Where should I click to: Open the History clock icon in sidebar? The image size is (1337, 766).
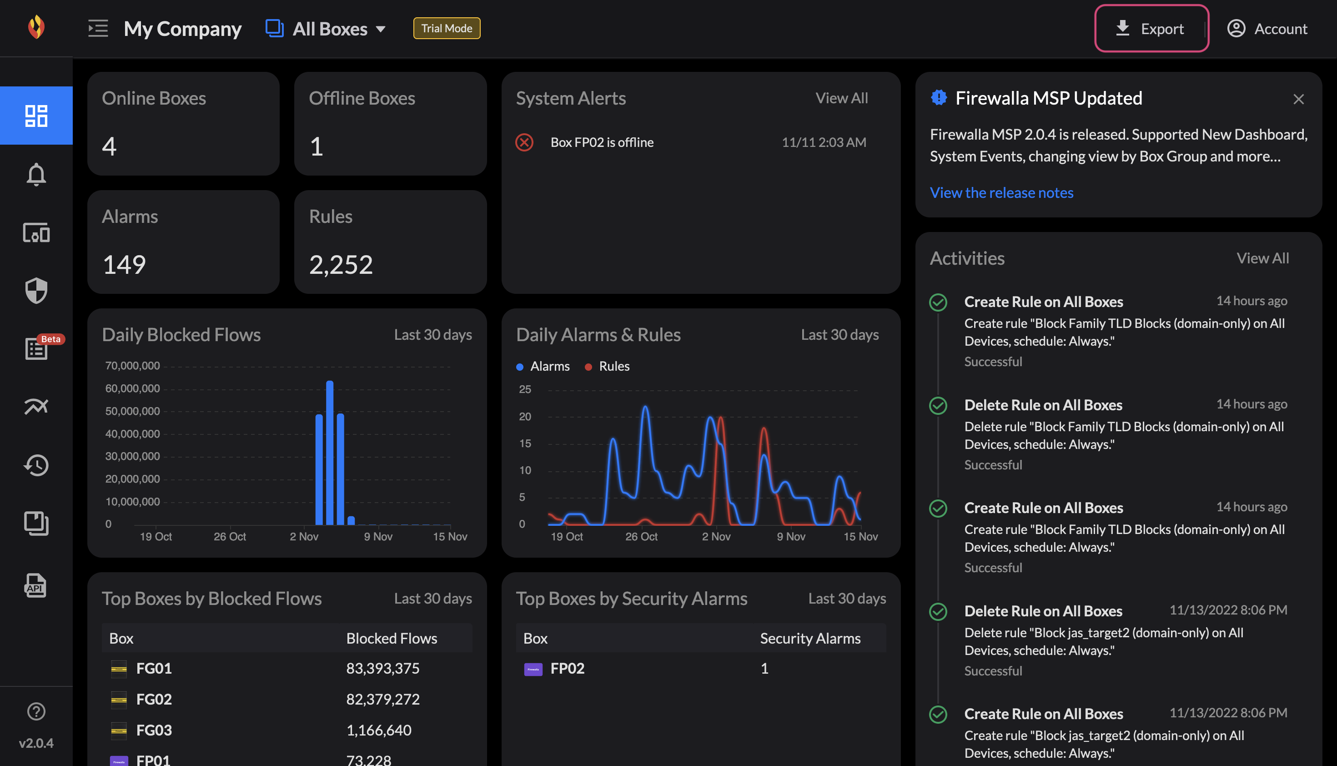(36, 465)
